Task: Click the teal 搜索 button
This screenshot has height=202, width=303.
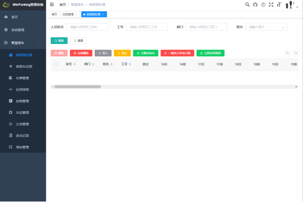Action: click(x=59, y=40)
